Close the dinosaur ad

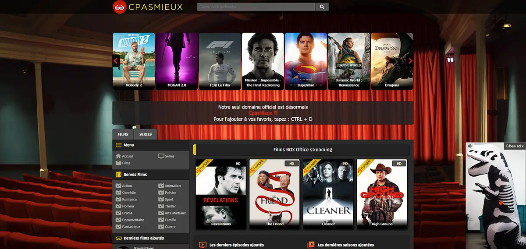click(515, 146)
